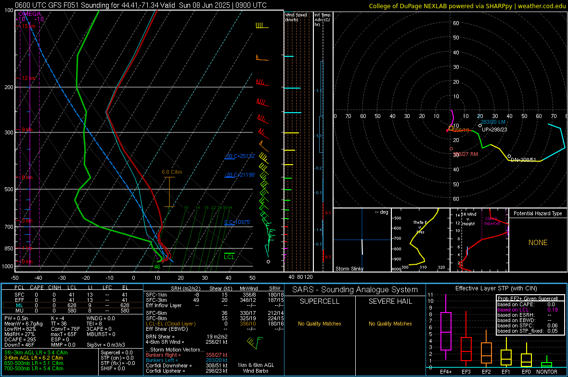
Task: Click the WNDG = 0.0 value
Action: (101, 318)
